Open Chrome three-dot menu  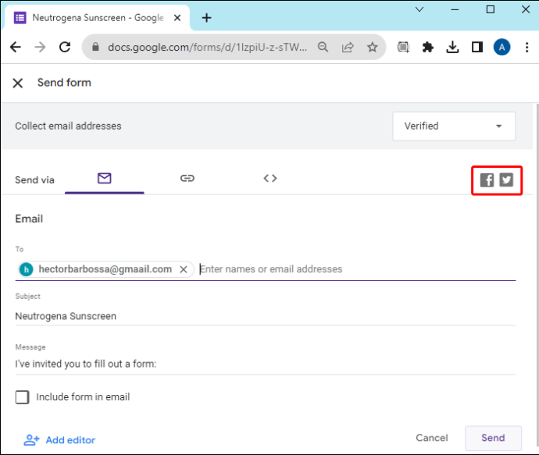coord(527,47)
